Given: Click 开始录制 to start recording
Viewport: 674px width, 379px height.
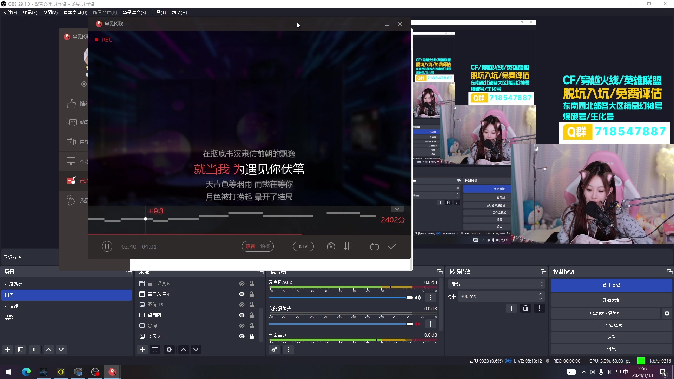Looking at the screenshot, I should (x=611, y=300).
